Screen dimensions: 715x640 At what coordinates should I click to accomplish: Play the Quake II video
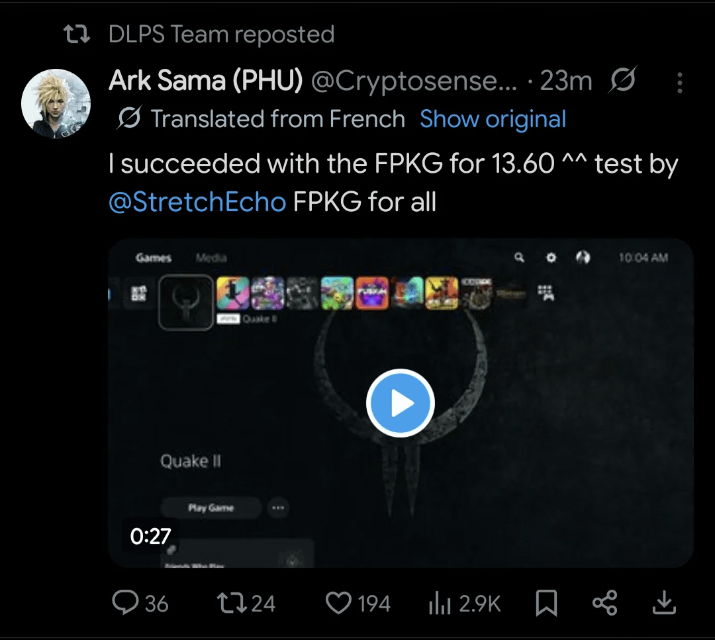tap(400, 403)
